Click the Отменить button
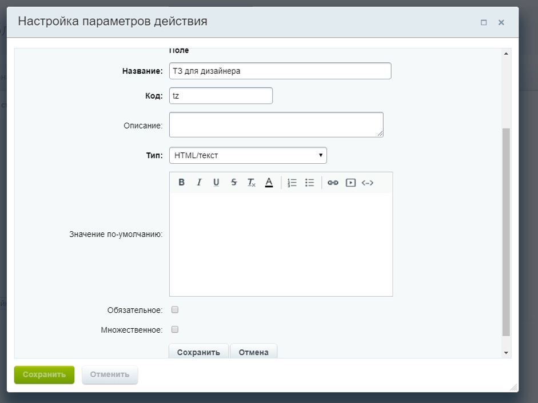The height and width of the screenshot is (403, 538). (109, 375)
